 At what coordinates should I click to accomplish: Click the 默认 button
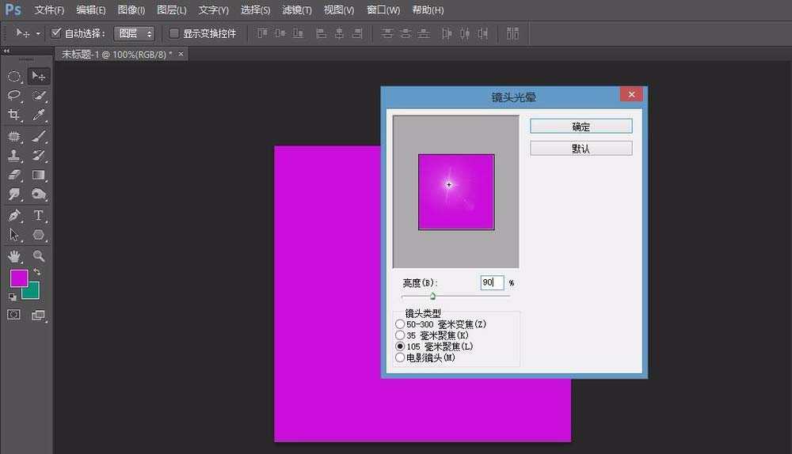point(581,149)
